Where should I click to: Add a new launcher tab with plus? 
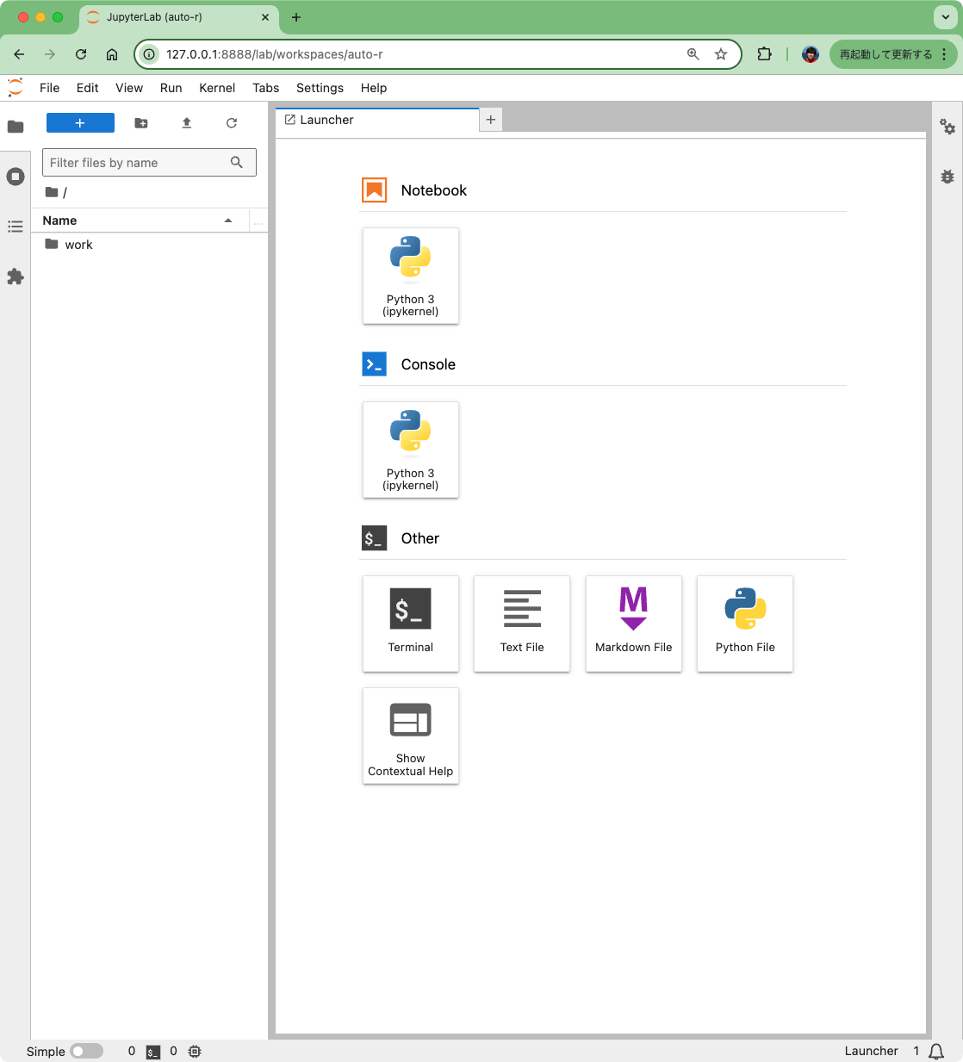pos(491,120)
